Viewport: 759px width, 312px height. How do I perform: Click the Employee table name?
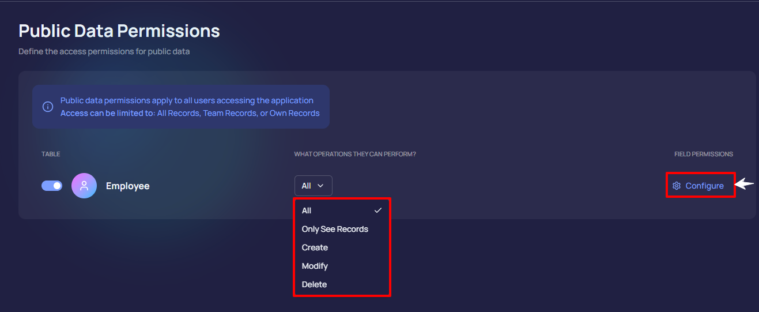click(127, 186)
